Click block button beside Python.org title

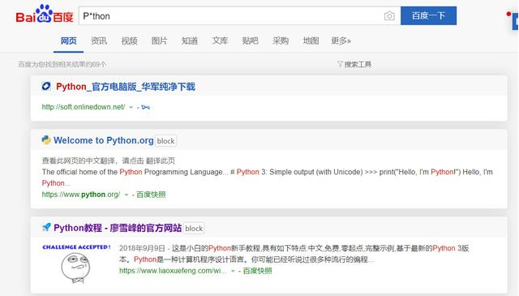point(165,141)
